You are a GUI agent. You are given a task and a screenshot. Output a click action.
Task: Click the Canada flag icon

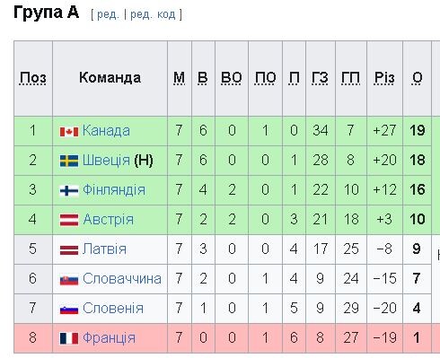(x=69, y=131)
